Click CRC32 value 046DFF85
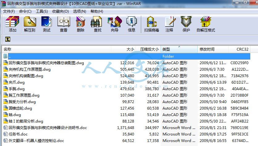258x146 pixels. pos(239,102)
